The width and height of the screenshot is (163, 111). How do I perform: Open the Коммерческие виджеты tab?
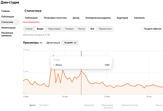(98, 18)
